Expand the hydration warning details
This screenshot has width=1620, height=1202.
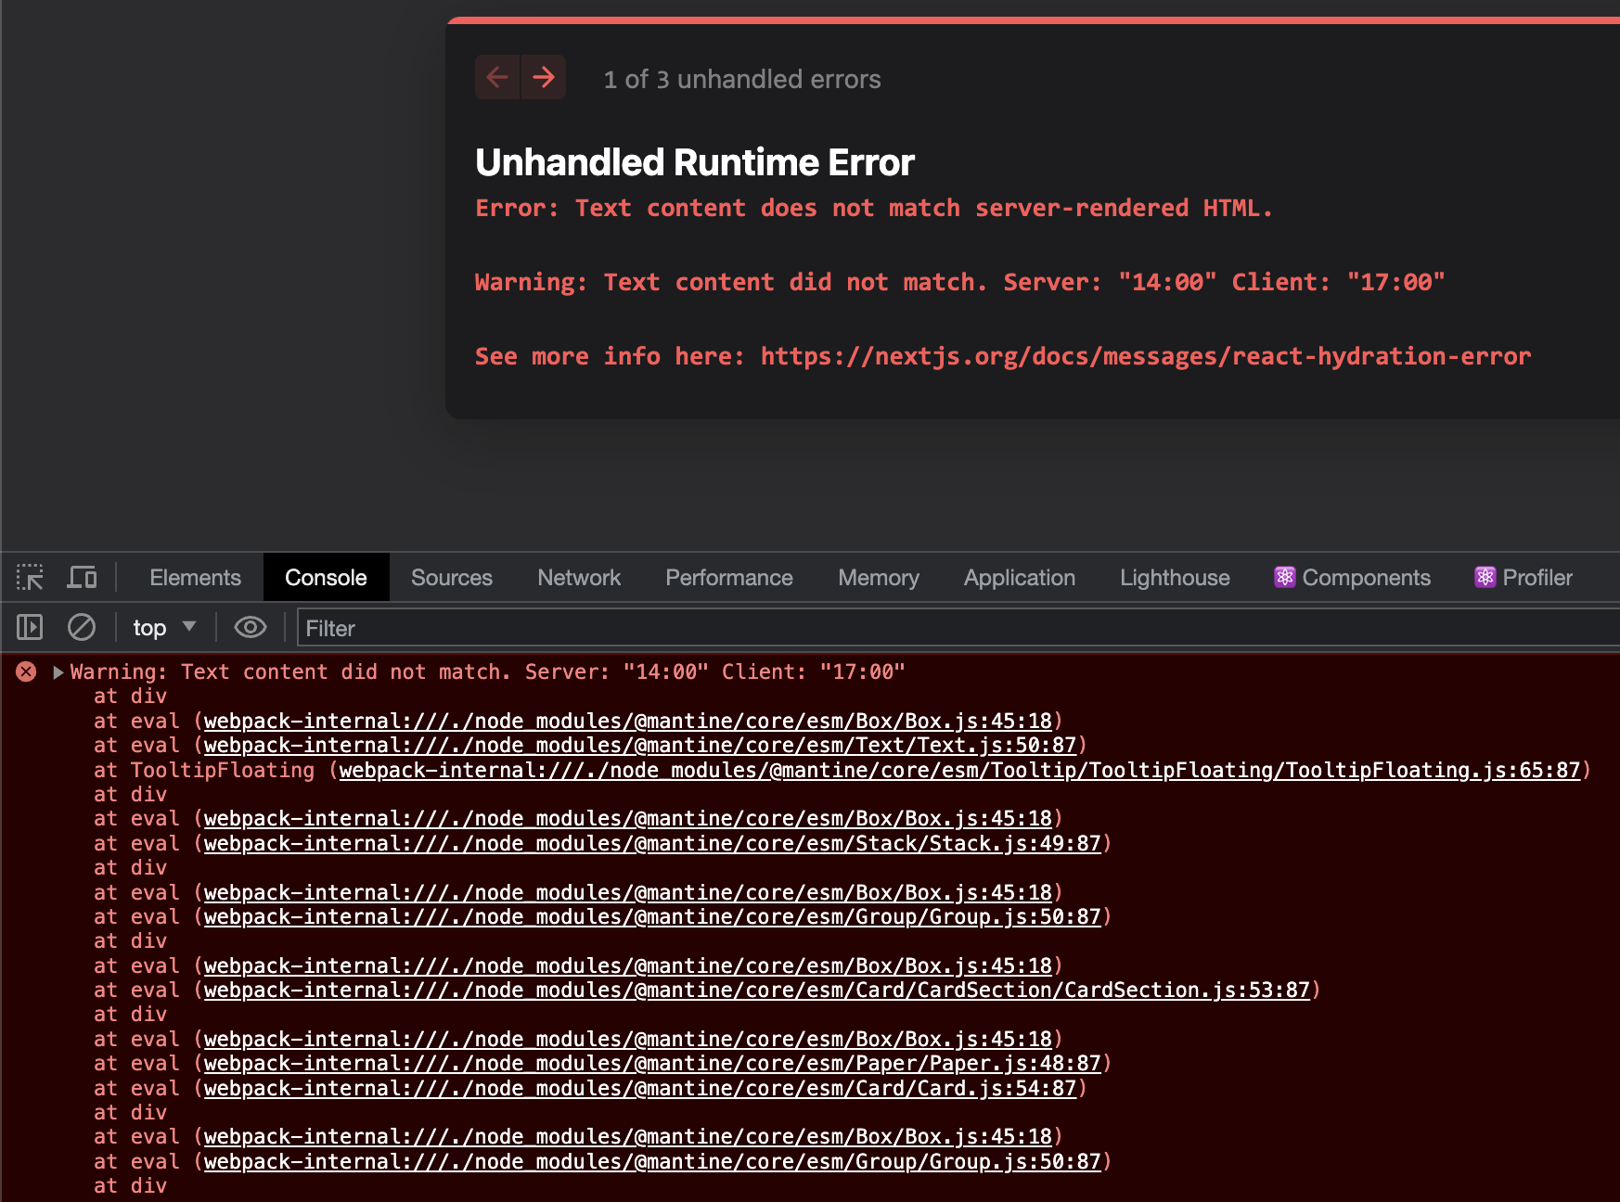click(x=58, y=671)
